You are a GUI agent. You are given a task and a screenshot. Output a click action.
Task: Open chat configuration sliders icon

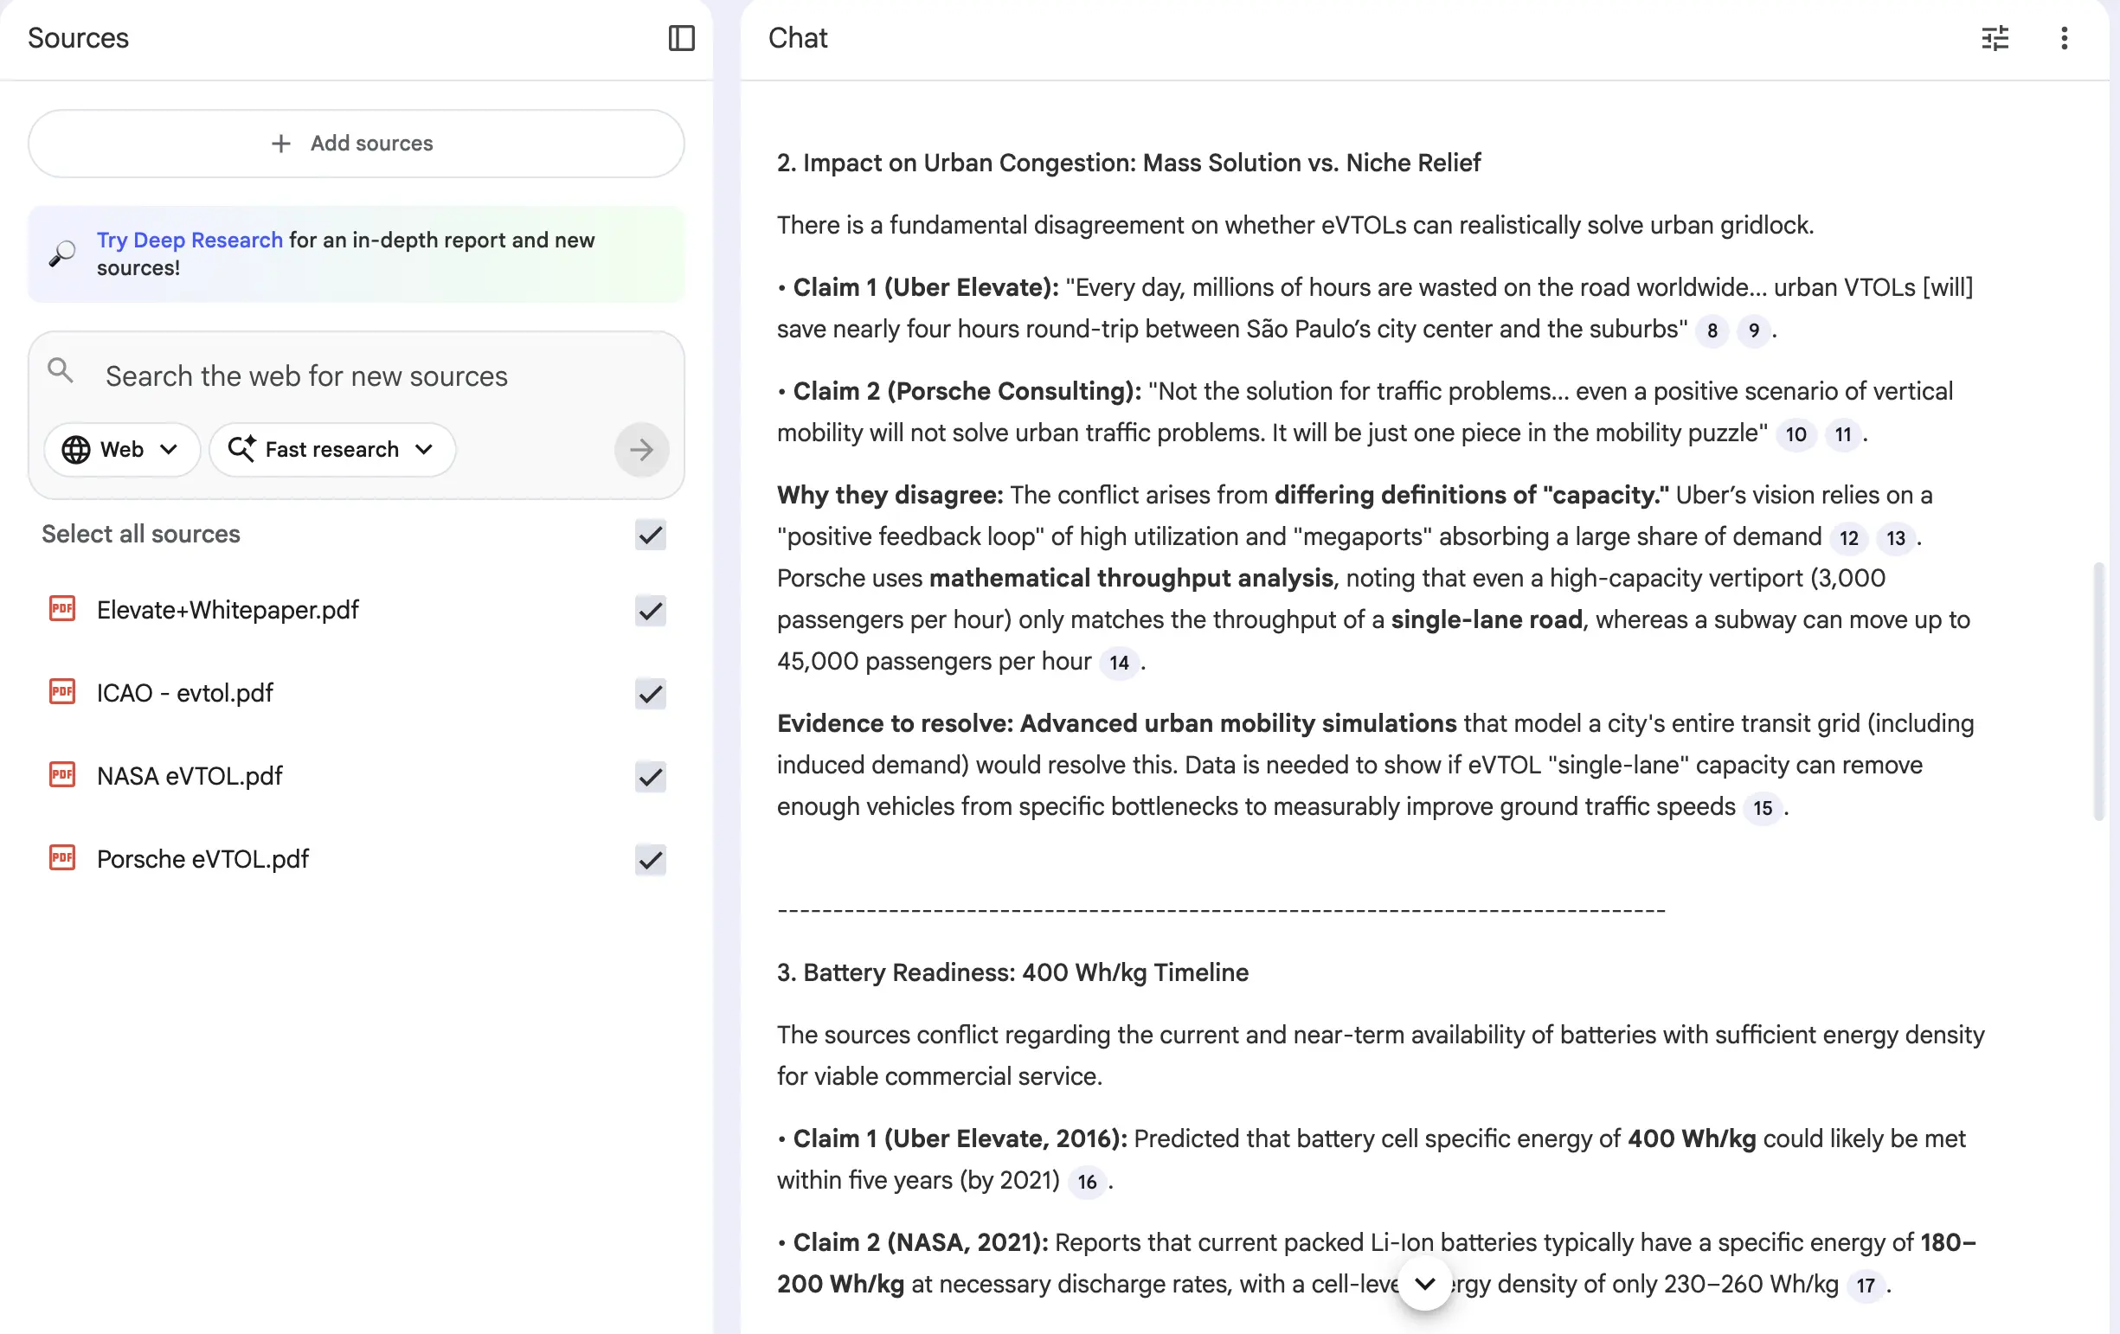coord(1995,38)
